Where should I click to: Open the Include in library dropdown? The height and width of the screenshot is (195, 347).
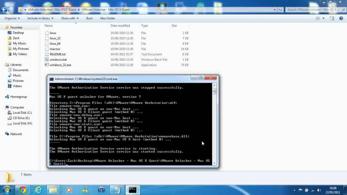[x=40, y=18]
